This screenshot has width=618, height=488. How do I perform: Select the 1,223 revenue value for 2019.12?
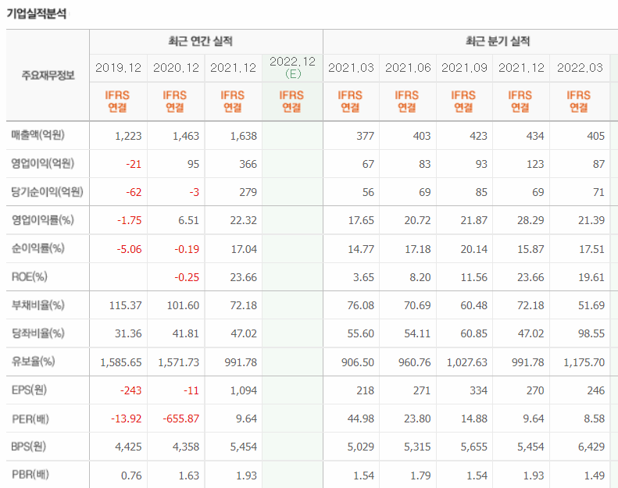coord(128,136)
